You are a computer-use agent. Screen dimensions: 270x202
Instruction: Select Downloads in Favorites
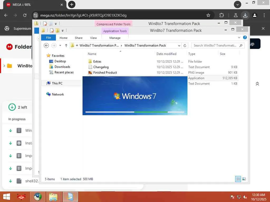60,67
